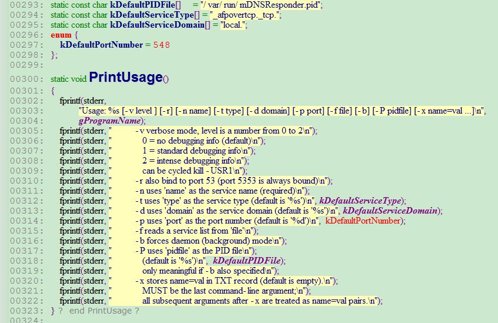Click line number 00300
Image resolution: width=498 pixels, height=323 pixels.
point(26,79)
